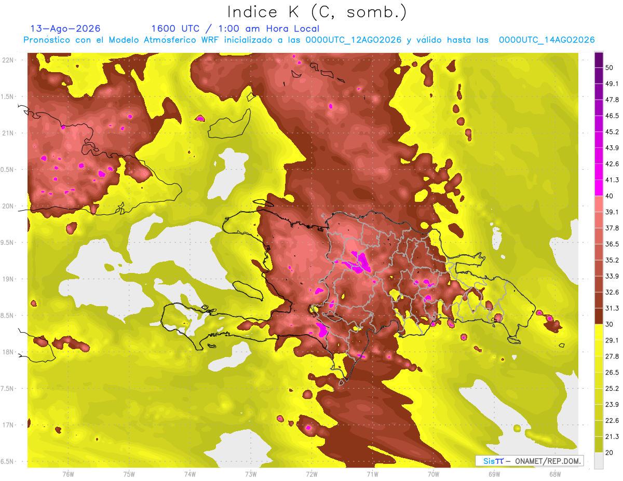
Task: Click the 'Indice K (C, somb.)' title
Action: (317, 12)
